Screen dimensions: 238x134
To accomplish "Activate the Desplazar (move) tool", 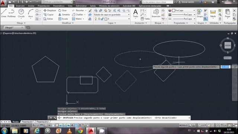I will pyautogui.click(x=50, y=10).
